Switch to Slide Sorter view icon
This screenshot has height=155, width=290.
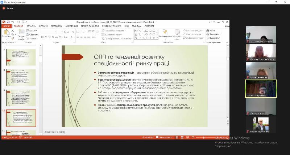(182, 138)
